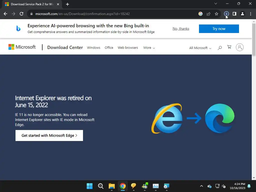Viewport: 256px width, 192px height.
Task: Open the shopping cart icon
Action: 229,47
